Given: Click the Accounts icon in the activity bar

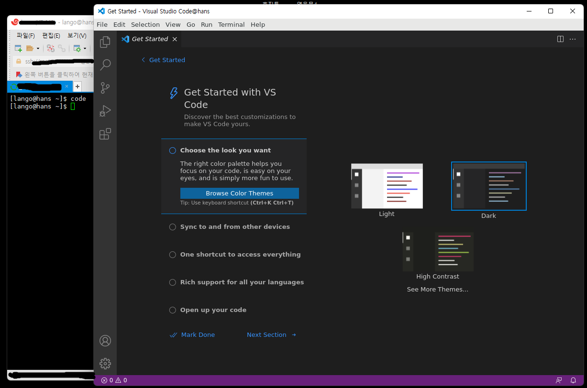Looking at the screenshot, I should (x=105, y=341).
